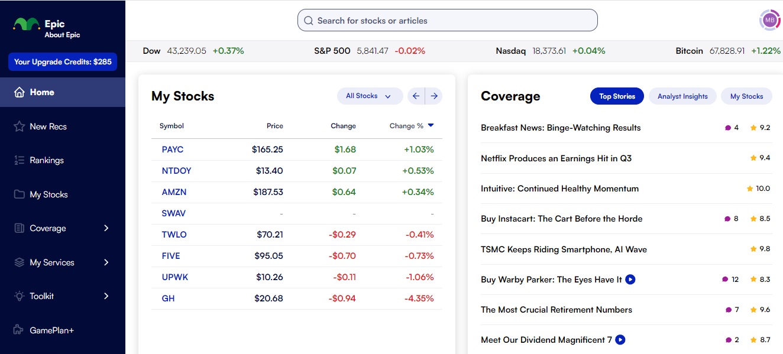The width and height of the screenshot is (783, 354).
Task: Click Your Upgrade Credits button
Action: point(62,61)
